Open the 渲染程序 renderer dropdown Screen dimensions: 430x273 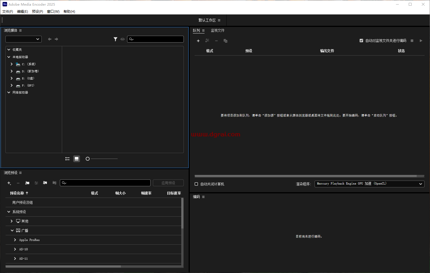(x=370, y=184)
